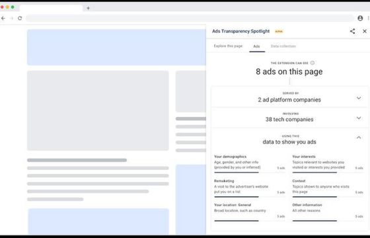Click the info icon beside 'The extension can see'
Screen dimensions: 370x238
click(313, 63)
